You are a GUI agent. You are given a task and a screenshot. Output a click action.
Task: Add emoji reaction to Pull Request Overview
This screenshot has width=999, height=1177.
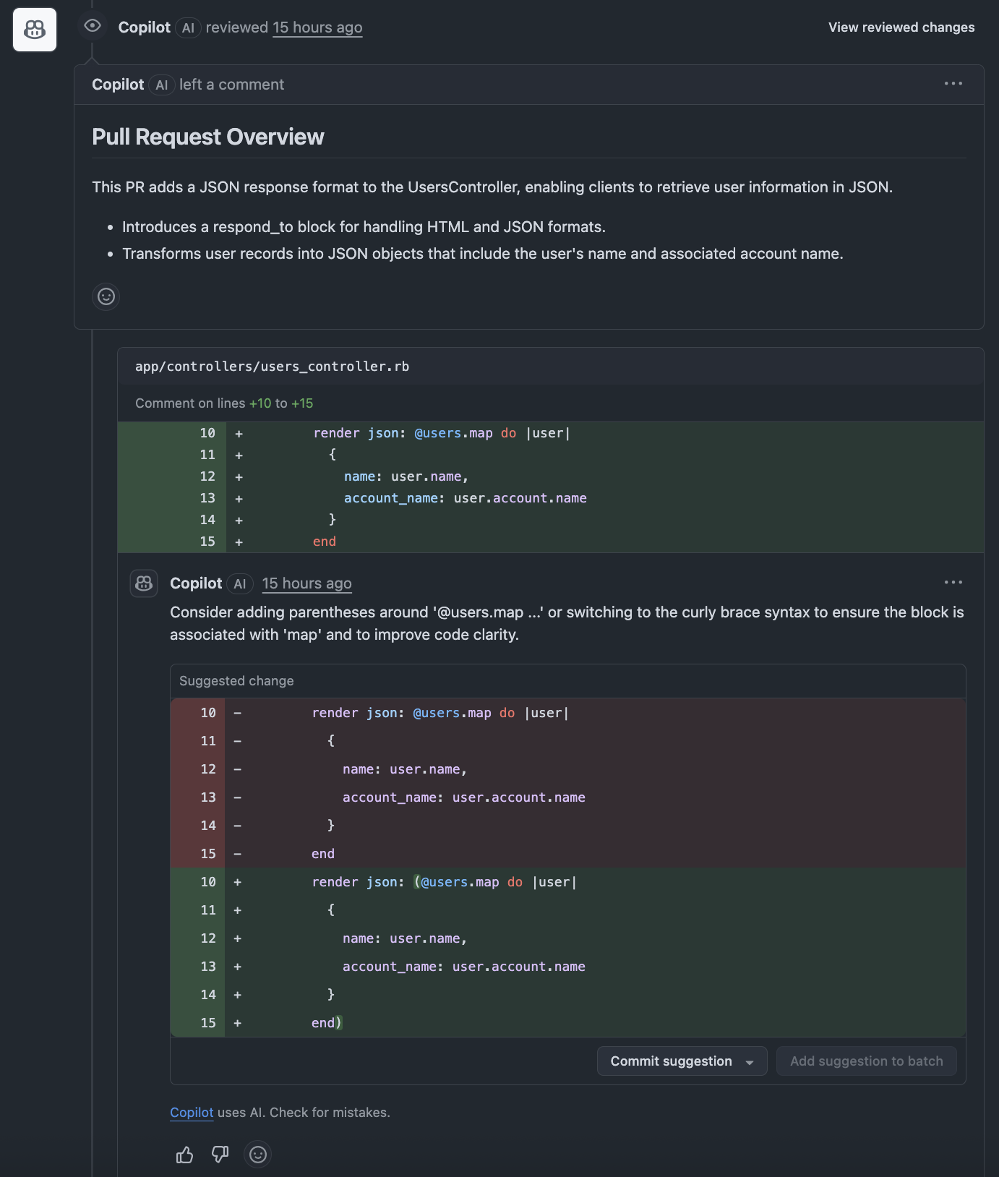(106, 296)
